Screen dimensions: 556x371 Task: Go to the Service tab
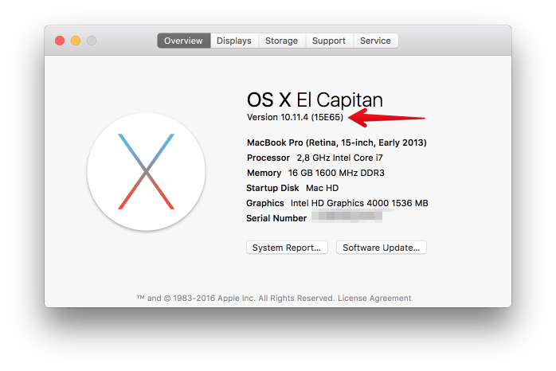pos(375,41)
